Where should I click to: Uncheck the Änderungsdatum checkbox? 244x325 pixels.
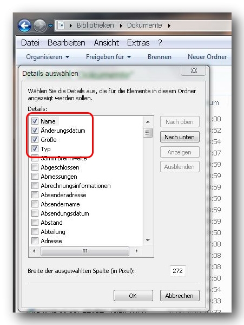pos(35,131)
